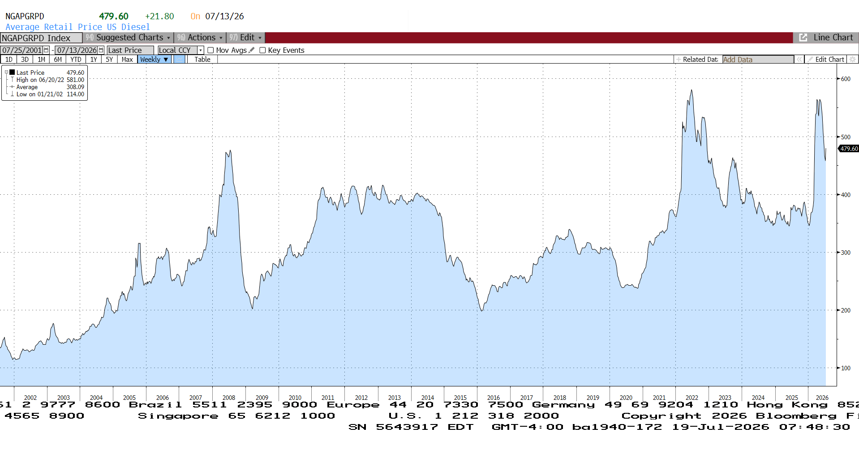Select the 3D range tab
This screenshot has width=859, height=450.
[x=25, y=59]
